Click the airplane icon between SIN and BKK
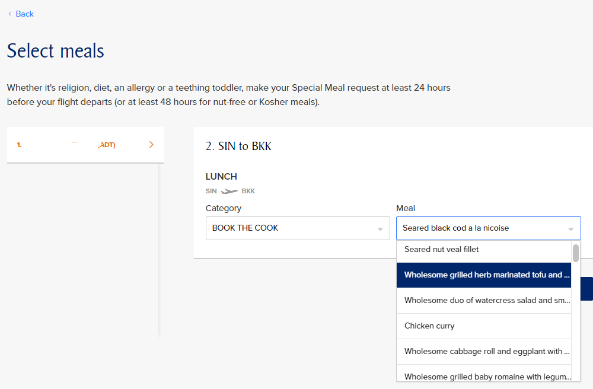 tap(229, 192)
